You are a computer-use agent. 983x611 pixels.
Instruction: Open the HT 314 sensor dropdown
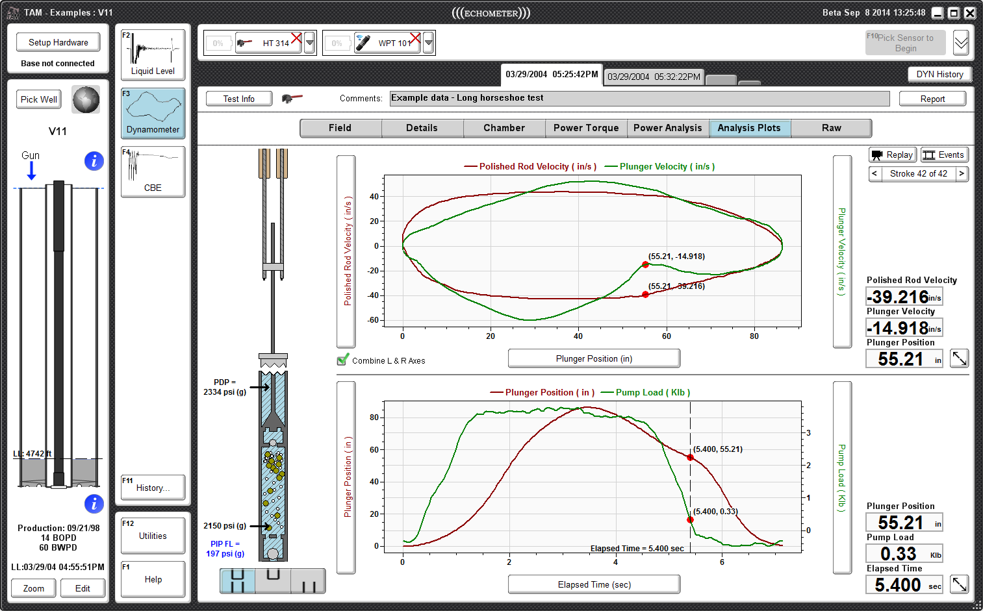(x=310, y=42)
